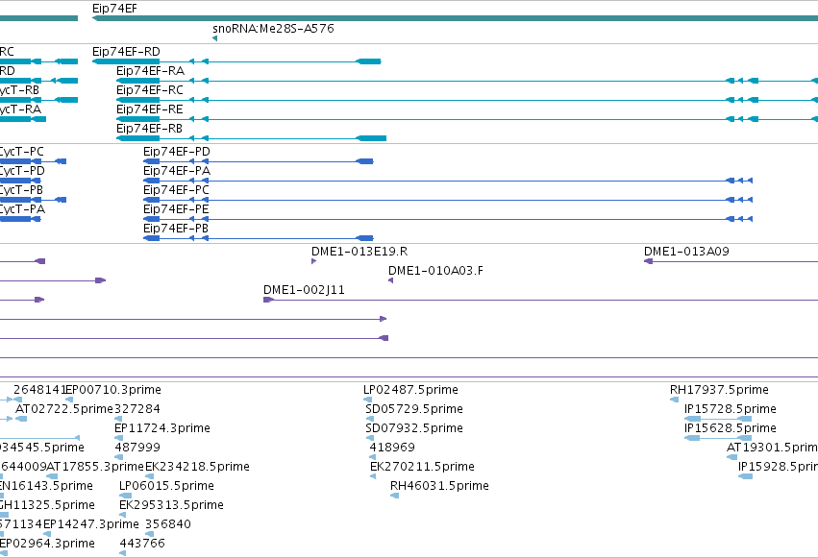
Task: Click the 2648141 feature label
Action: pyautogui.click(x=39, y=390)
